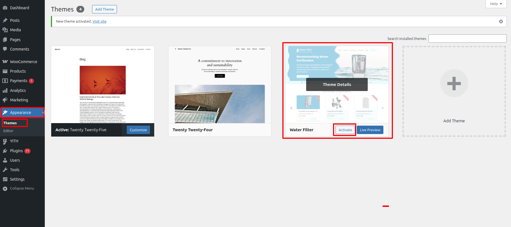Image resolution: width=511 pixels, height=227 pixels.
Task: Click the large plus icon to add theme
Action: [x=454, y=83]
